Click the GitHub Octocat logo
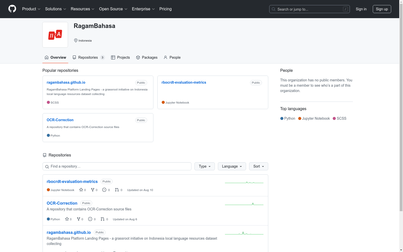This screenshot has height=252, width=403. [x=12, y=9]
